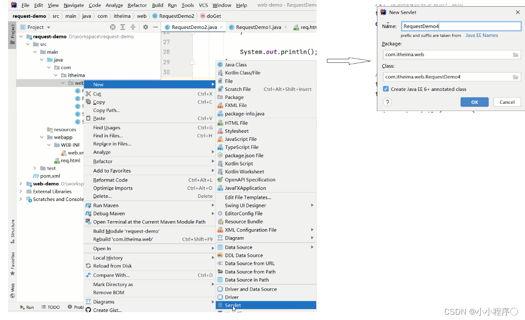The image size is (525, 320).
Task: Expand the test folder node
Action: pyautogui.click(x=35, y=168)
